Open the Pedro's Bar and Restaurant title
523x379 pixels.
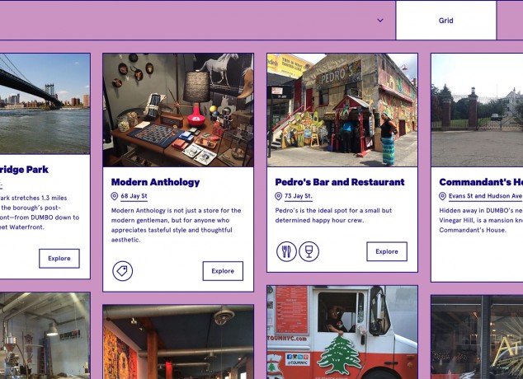click(x=340, y=182)
